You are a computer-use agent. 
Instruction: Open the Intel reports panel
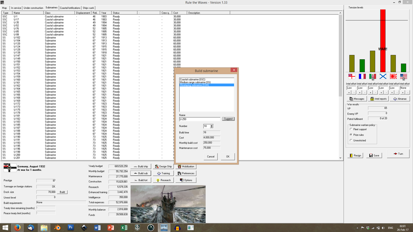378,99
